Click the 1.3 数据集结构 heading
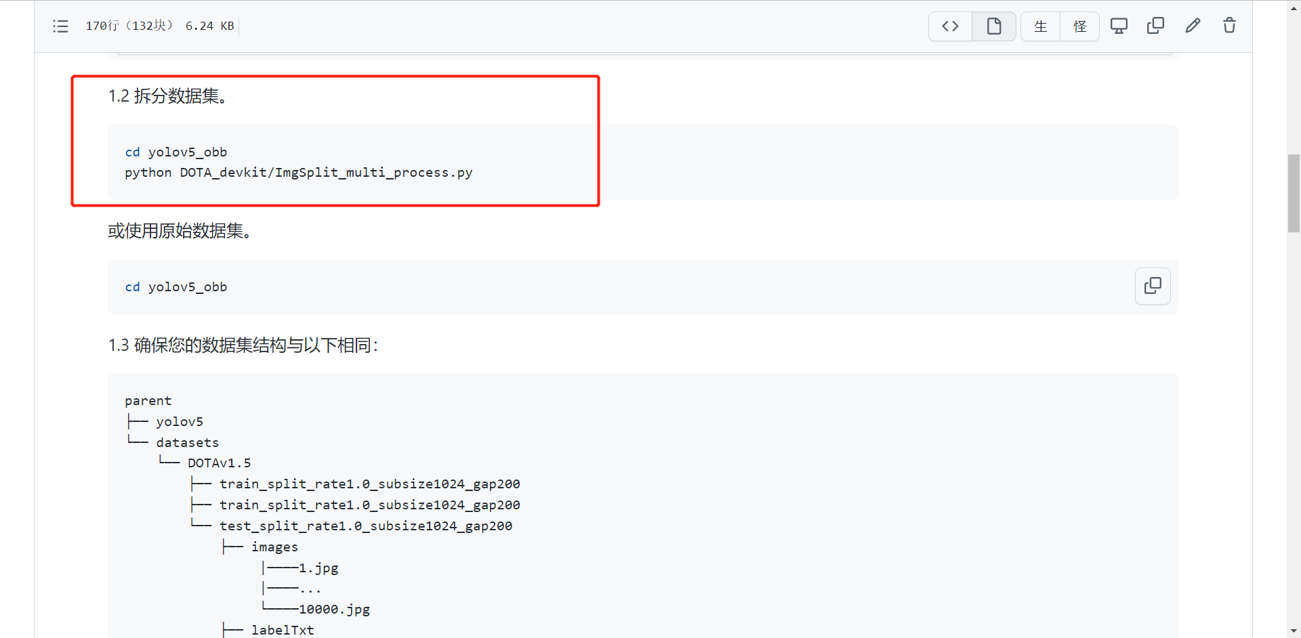Screen dimensions: 1301x638 tap(243, 345)
